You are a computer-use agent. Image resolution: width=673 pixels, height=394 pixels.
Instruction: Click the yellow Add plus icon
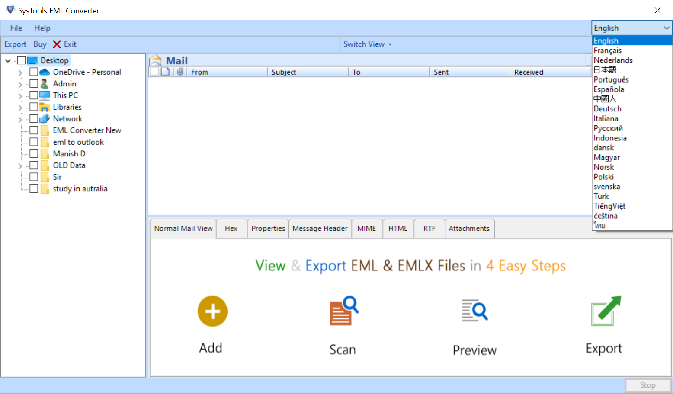[x=212, y=311]
